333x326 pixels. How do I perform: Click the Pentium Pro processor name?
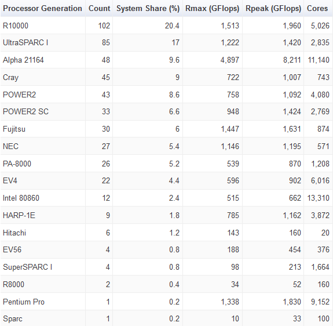pyautogui.click(x=24, y=302)
